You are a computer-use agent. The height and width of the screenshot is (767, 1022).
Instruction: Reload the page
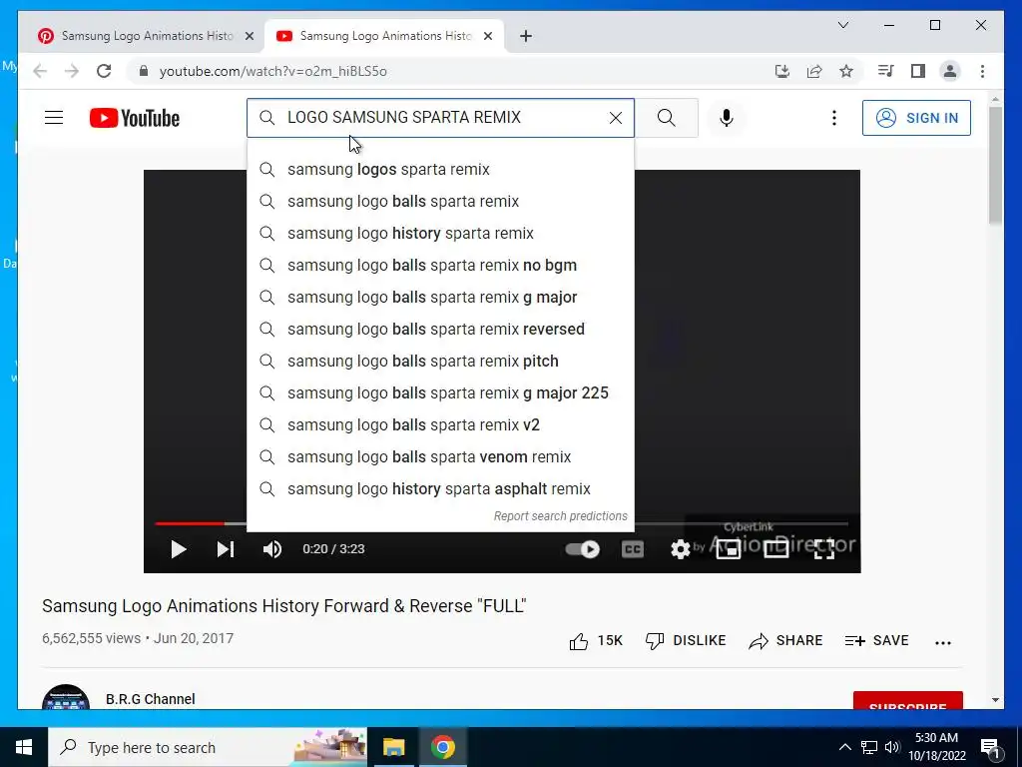pyautogui.click(x=104, y=71)
